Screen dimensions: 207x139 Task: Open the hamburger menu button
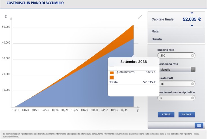(199, 125)
